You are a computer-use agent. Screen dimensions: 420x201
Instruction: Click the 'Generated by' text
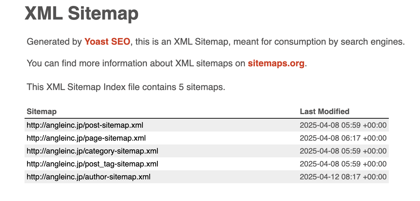point(54,42)
